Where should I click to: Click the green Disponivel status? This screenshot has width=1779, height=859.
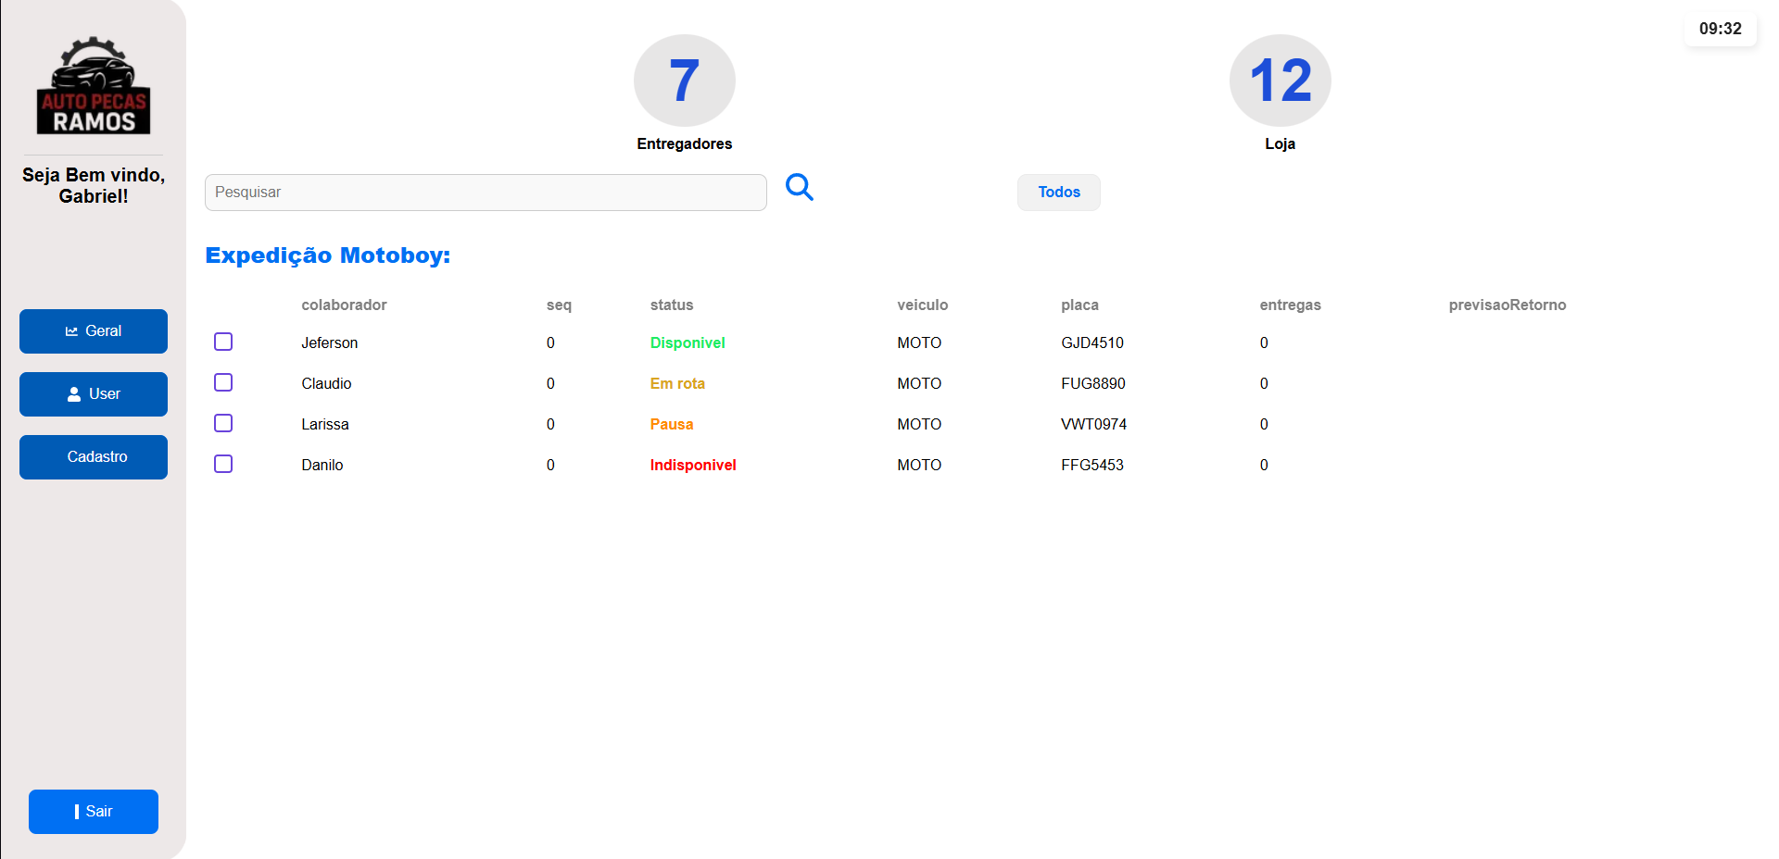(687, 342)
